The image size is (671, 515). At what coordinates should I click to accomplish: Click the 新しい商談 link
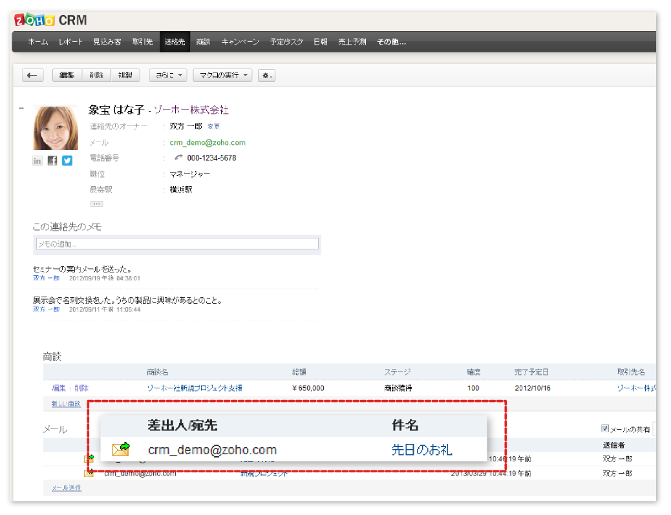click(66, 404)
